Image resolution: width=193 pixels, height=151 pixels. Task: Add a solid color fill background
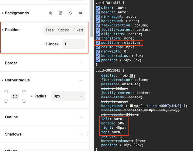(x=50, y=13)
